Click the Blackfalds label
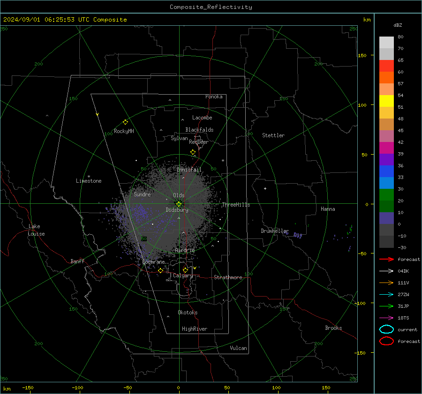The image size is (422, 394). click(199, 130)
